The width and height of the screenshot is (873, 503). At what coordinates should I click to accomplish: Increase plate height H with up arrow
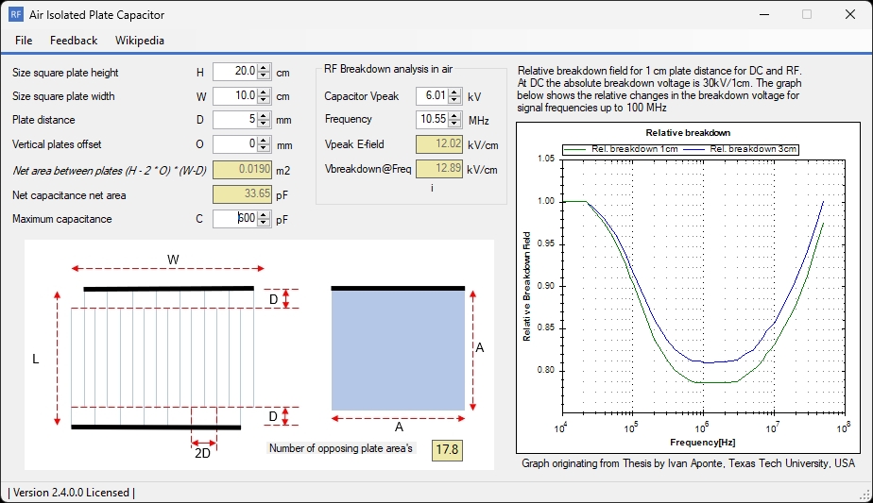[x=264, y=68]
